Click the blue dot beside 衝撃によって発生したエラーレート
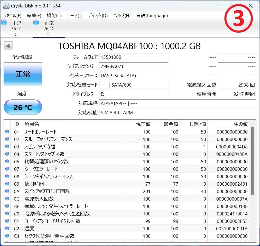The height and width of the screenshot is (246, 260). [8, 206]
